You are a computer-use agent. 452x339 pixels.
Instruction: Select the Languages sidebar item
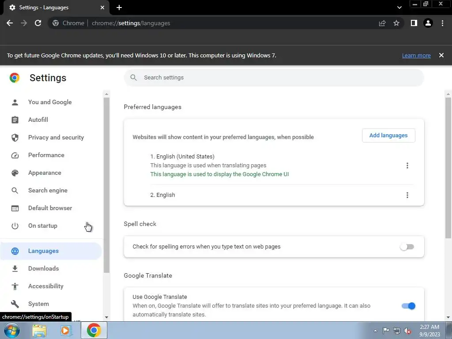pos(51,251)
